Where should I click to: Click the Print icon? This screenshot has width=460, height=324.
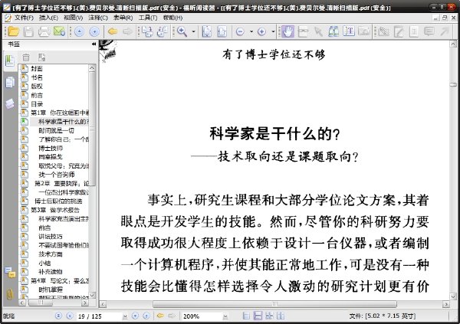click(x=44, y=31)
